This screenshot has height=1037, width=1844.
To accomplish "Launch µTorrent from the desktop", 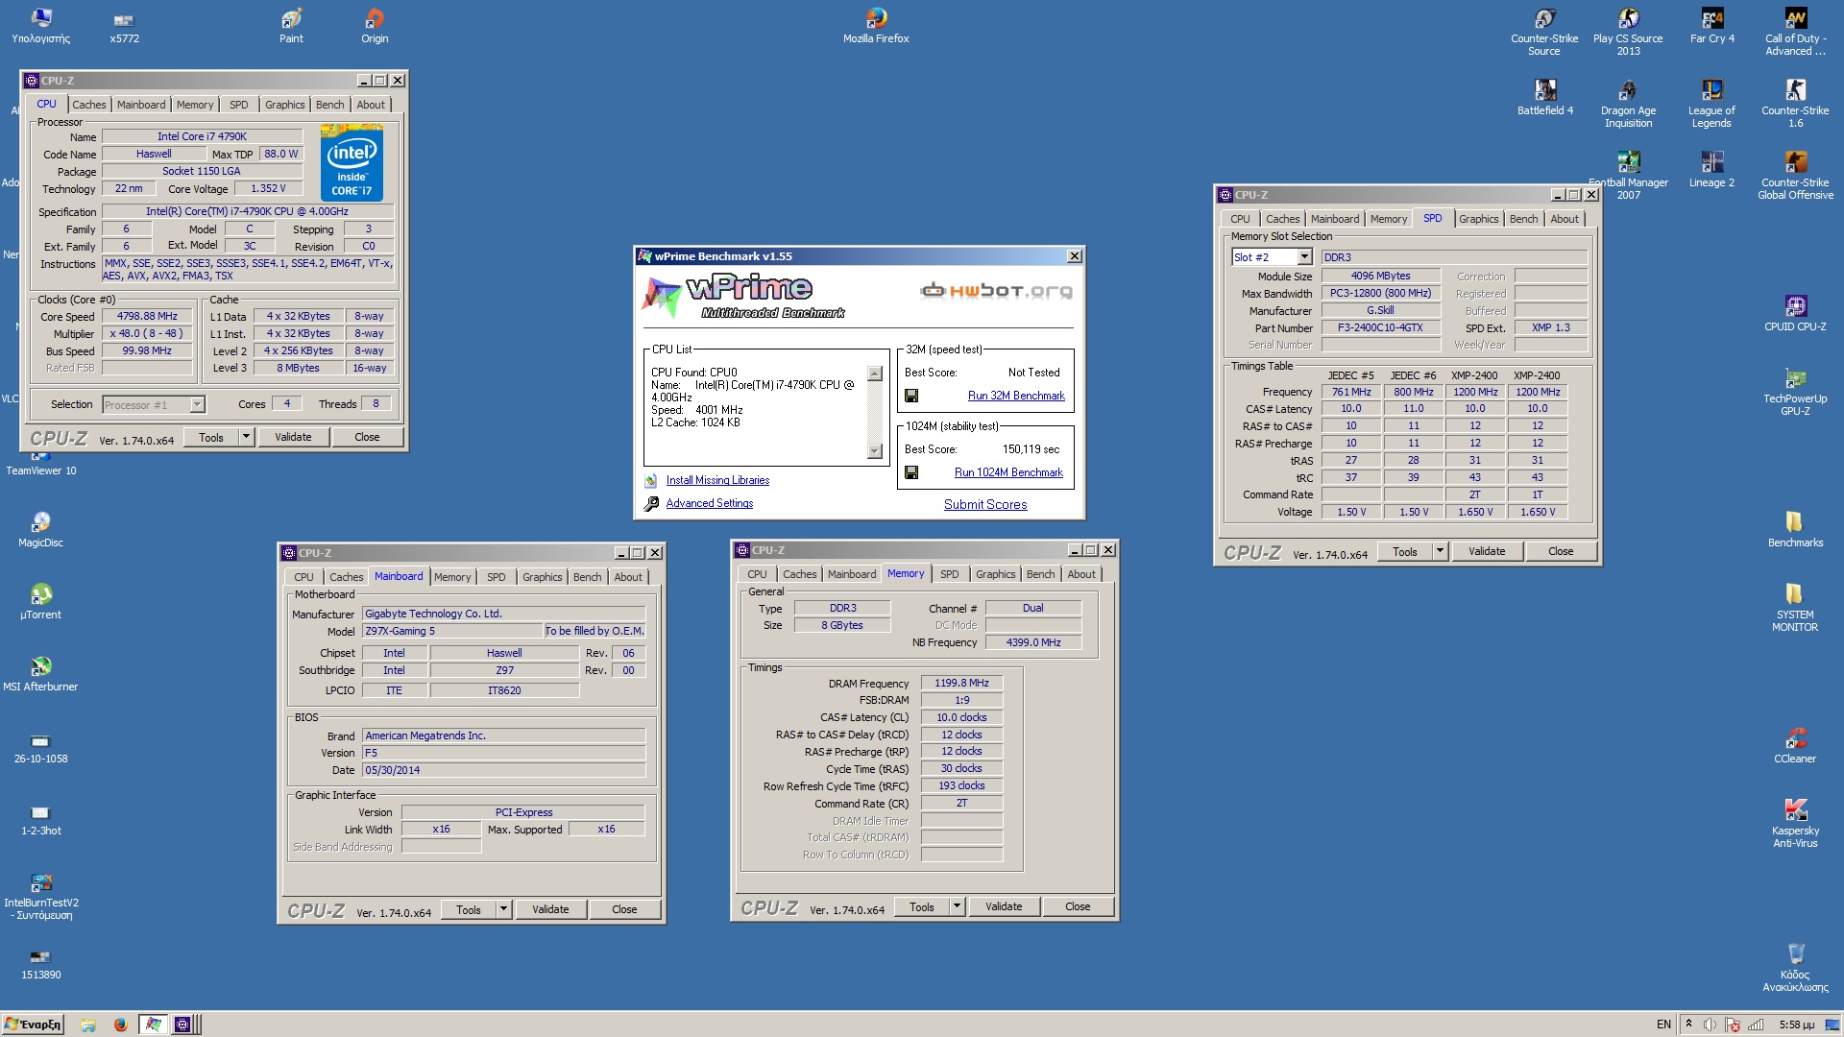I will (40, 602).
